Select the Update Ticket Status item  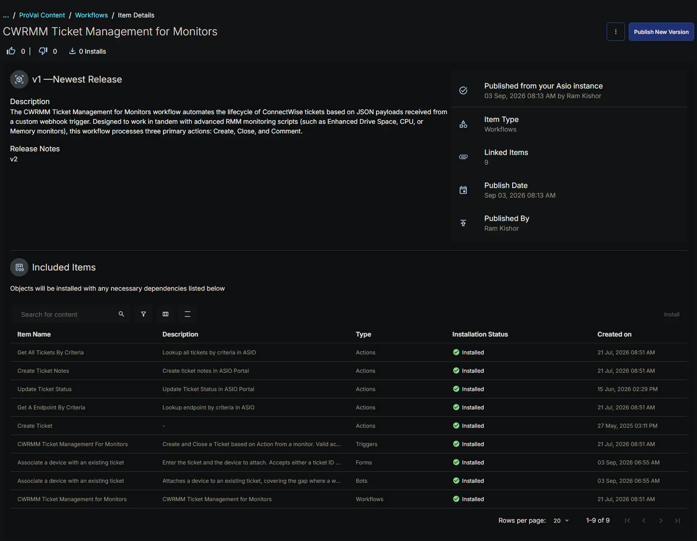pos(44,389)
